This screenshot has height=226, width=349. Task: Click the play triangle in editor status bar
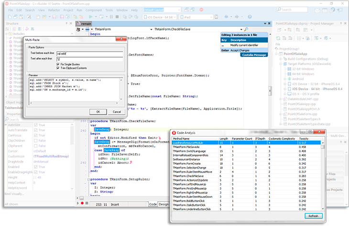click(78, 203)
